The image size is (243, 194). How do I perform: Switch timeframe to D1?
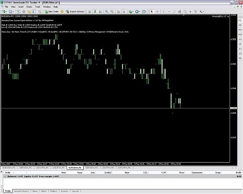coord(240,49)
